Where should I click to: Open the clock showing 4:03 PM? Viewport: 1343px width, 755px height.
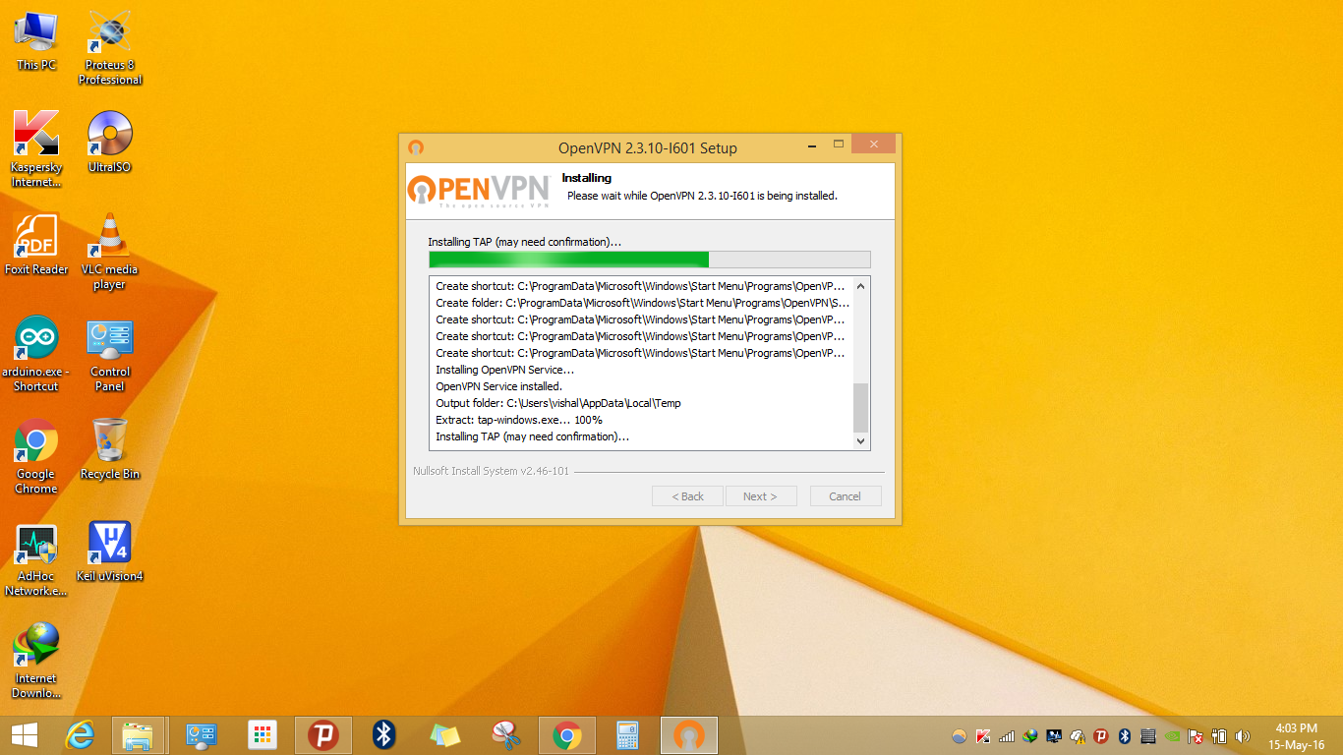(1295, 736)
